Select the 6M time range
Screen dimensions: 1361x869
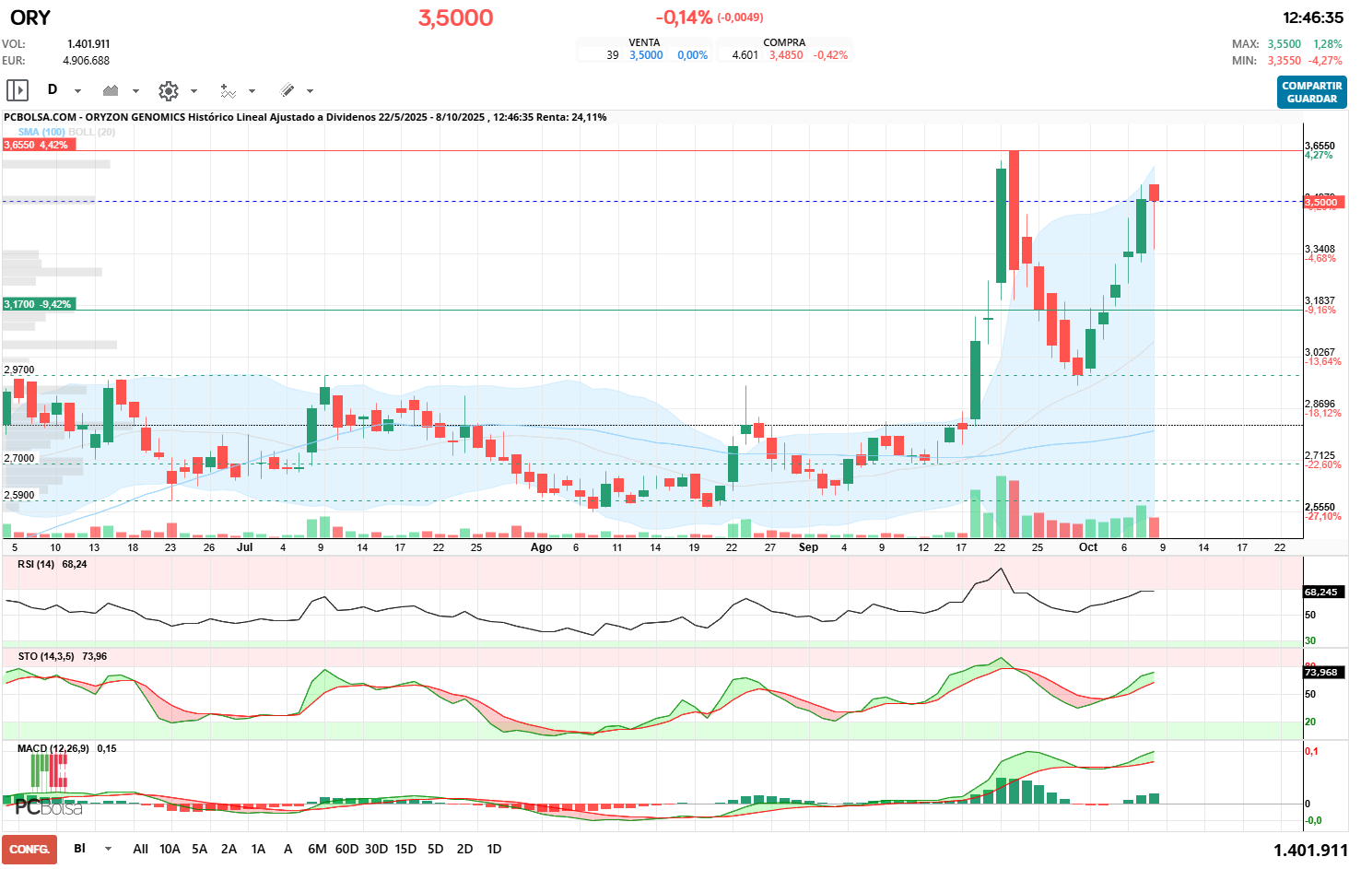317,849
